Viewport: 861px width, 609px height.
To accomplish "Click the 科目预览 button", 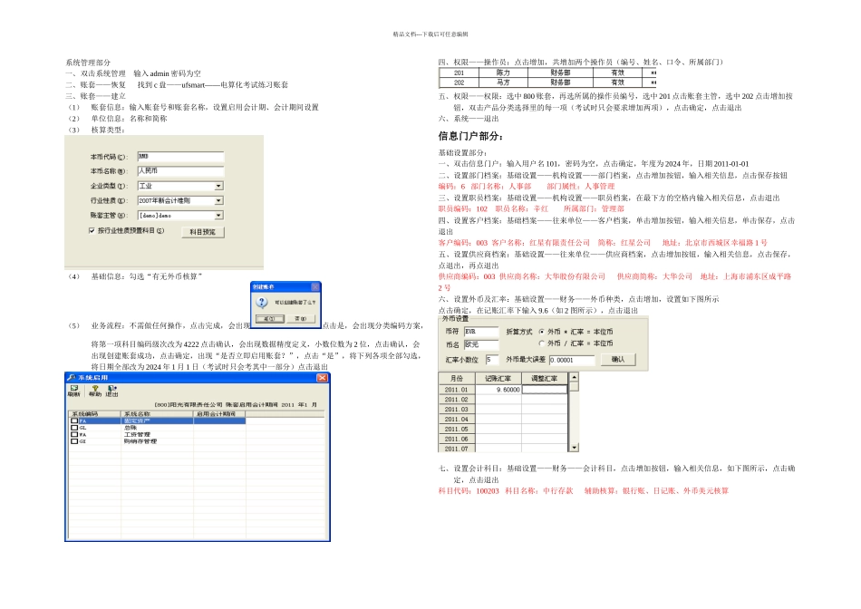I will pyautogui.click(x=203, y=232).
